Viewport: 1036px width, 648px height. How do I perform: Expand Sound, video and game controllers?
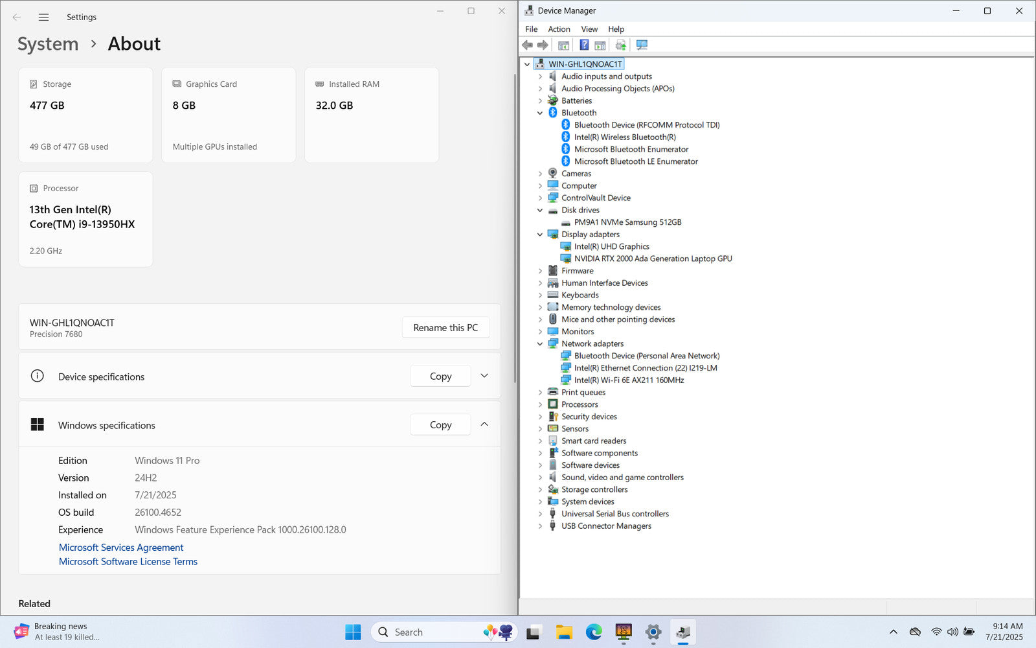click(540, 478)
